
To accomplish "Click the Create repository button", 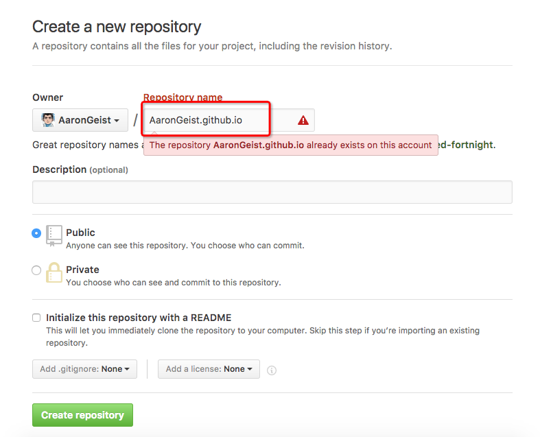I will click(82, 415).
